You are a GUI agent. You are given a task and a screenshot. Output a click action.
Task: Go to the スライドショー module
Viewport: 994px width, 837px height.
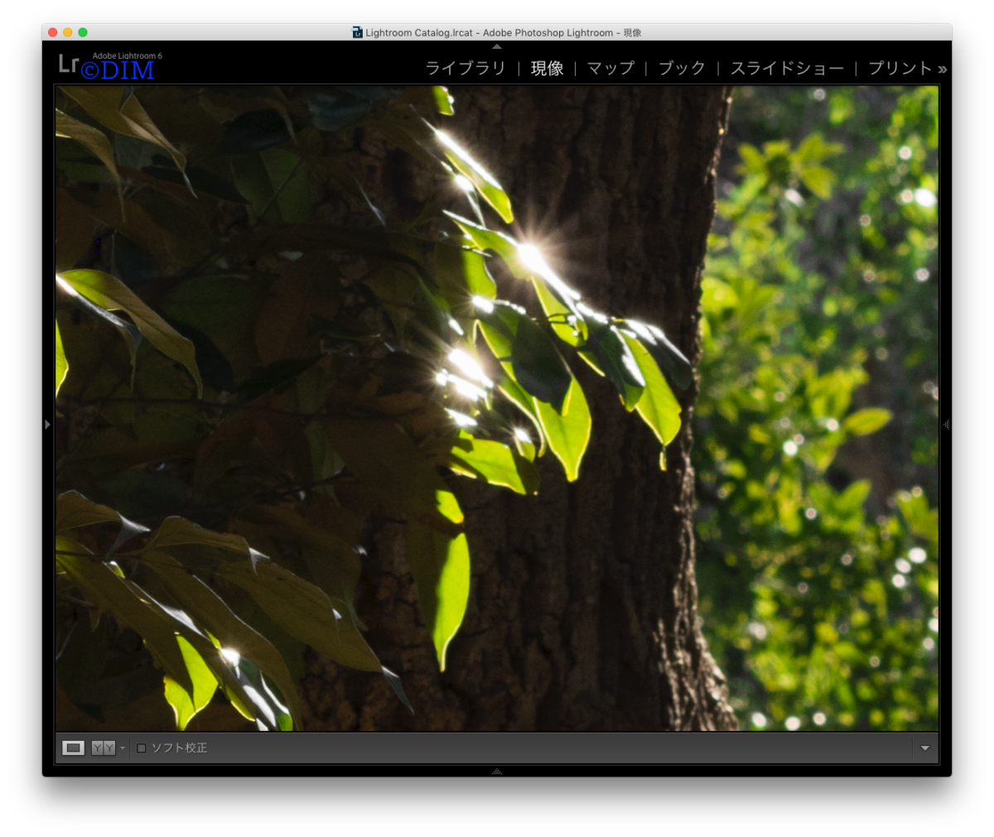(787, 68)
